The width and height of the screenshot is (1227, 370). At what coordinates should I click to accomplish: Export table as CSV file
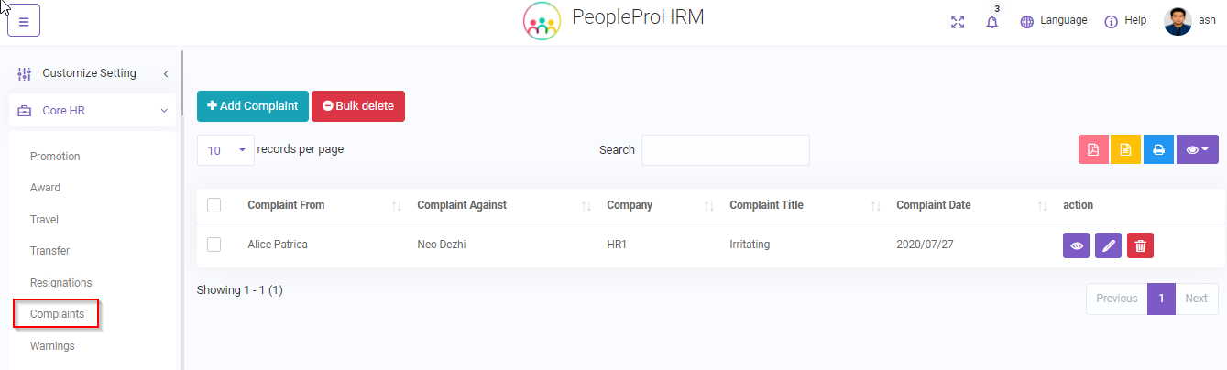pos(1125,150)
